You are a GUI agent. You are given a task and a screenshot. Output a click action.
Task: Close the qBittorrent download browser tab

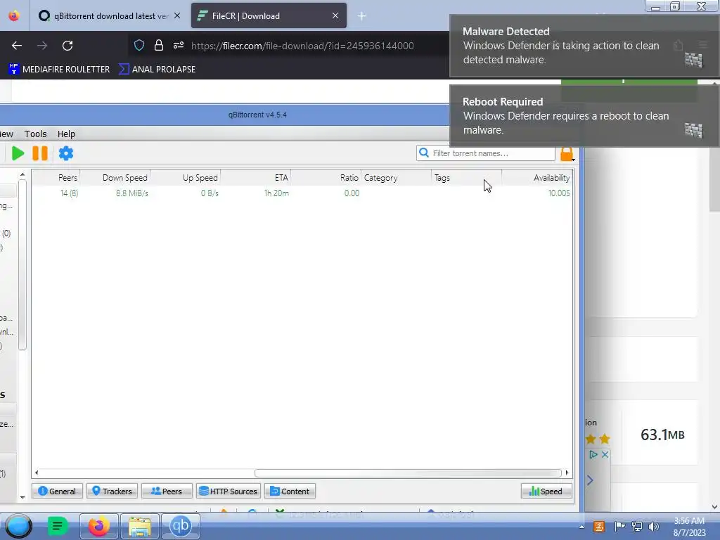point(176,15)
